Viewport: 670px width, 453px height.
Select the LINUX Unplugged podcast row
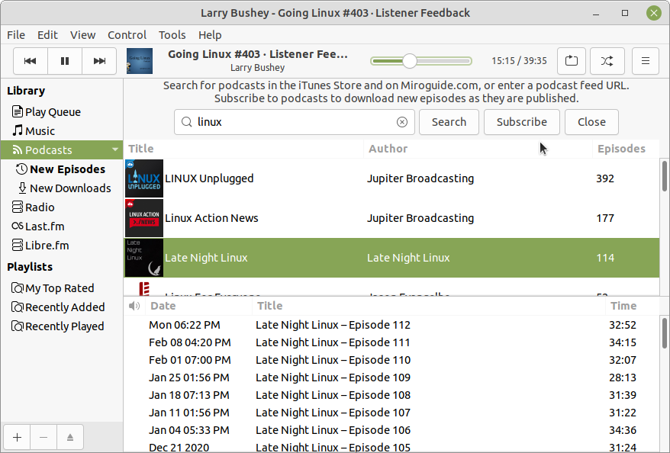pyautogui.click(x=391, y=178)
